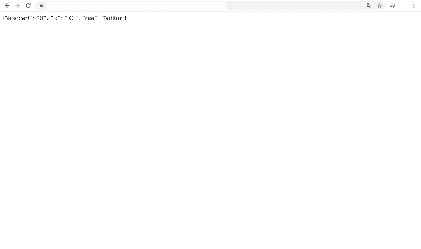Bookmark this page with the star
Image resolution: width=421 pixels, height=249 pixels.
380,6
